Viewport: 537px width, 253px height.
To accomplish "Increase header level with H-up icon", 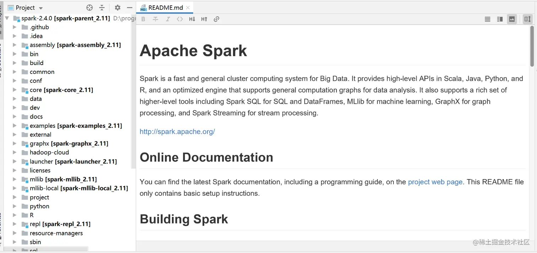I will [204, 19].
